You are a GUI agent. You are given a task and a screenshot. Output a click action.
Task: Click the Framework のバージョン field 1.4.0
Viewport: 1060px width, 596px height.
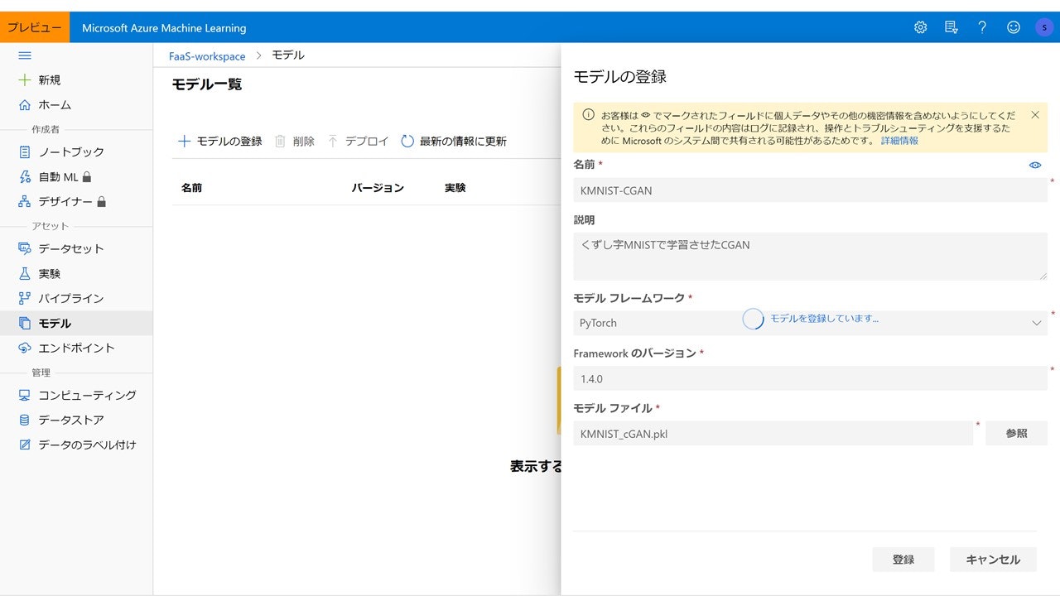point(810,378)
